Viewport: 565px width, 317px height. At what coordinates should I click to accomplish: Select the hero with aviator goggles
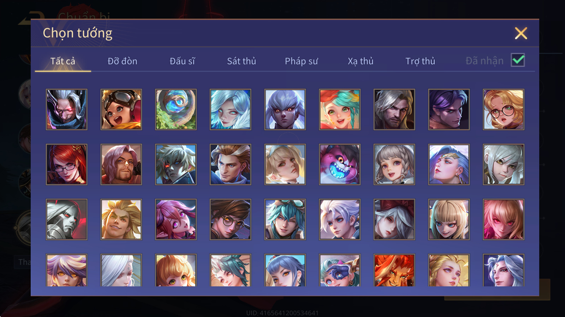[x=121, y=109]
